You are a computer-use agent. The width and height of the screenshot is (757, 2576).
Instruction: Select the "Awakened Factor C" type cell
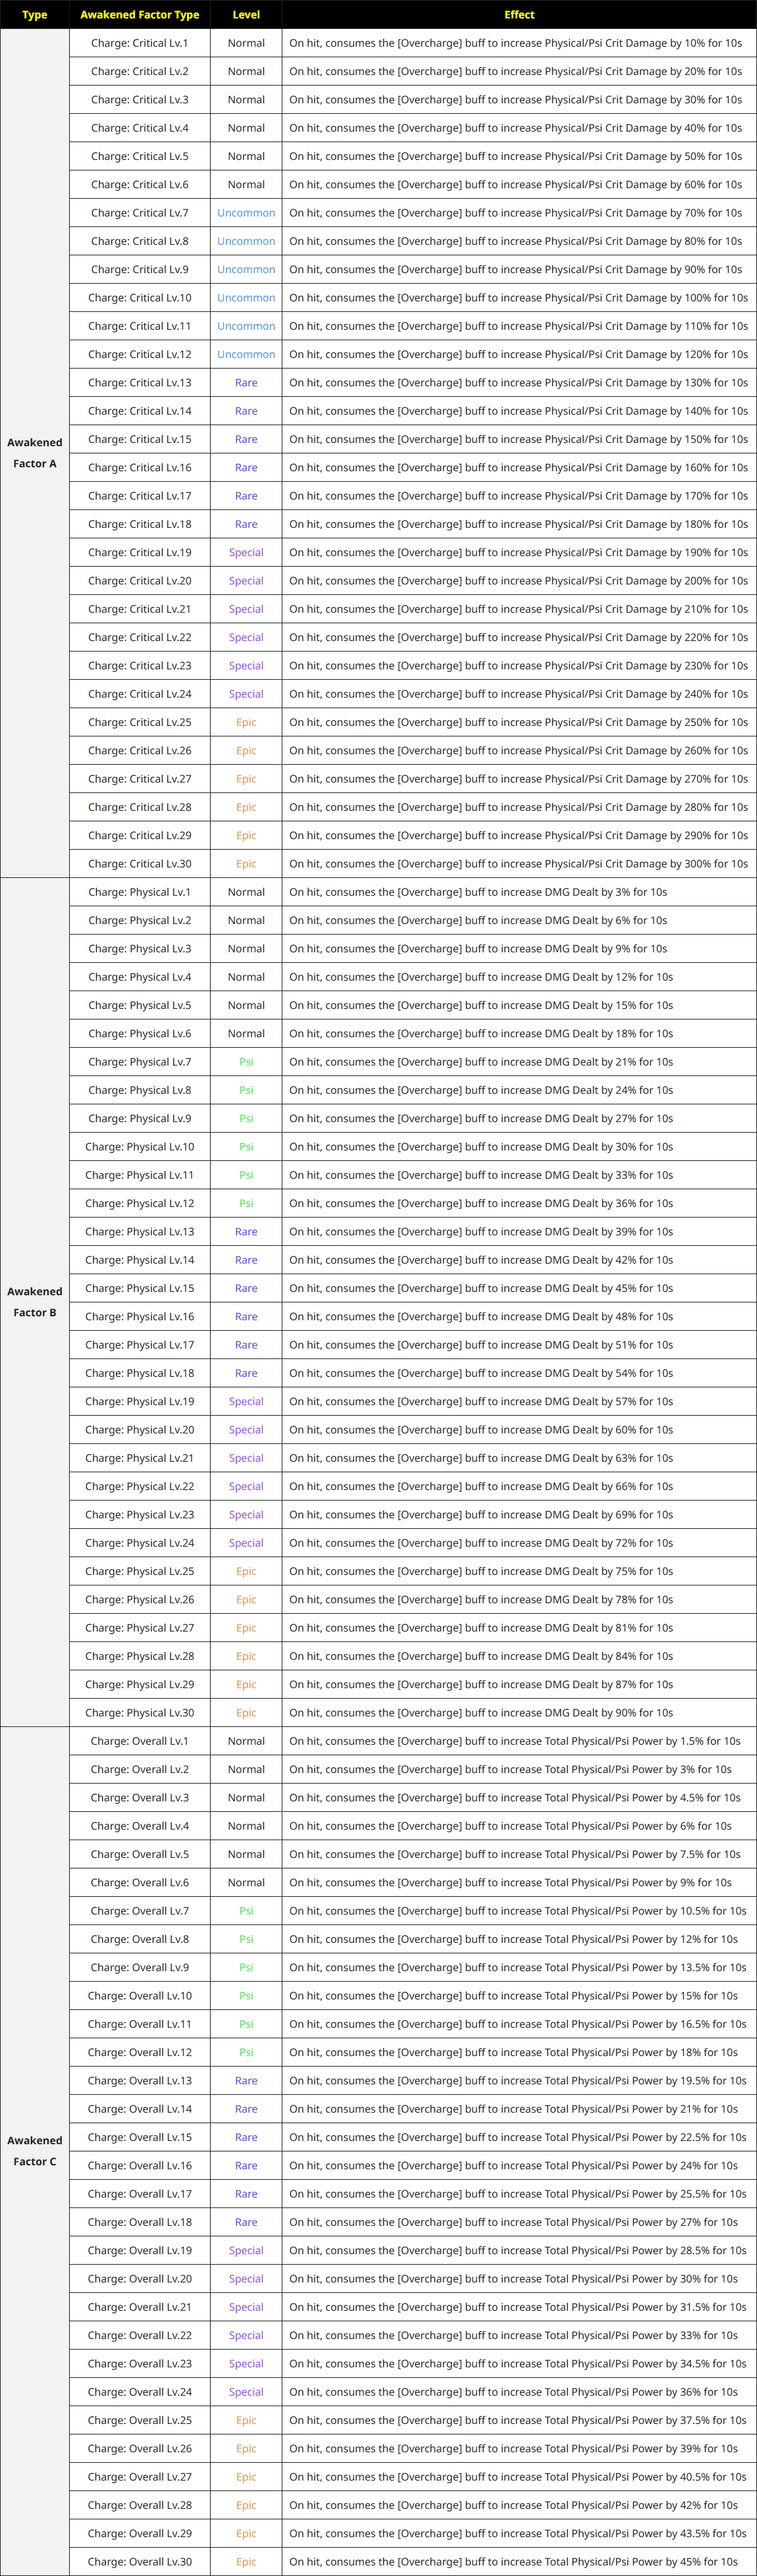pos(35,2151)
